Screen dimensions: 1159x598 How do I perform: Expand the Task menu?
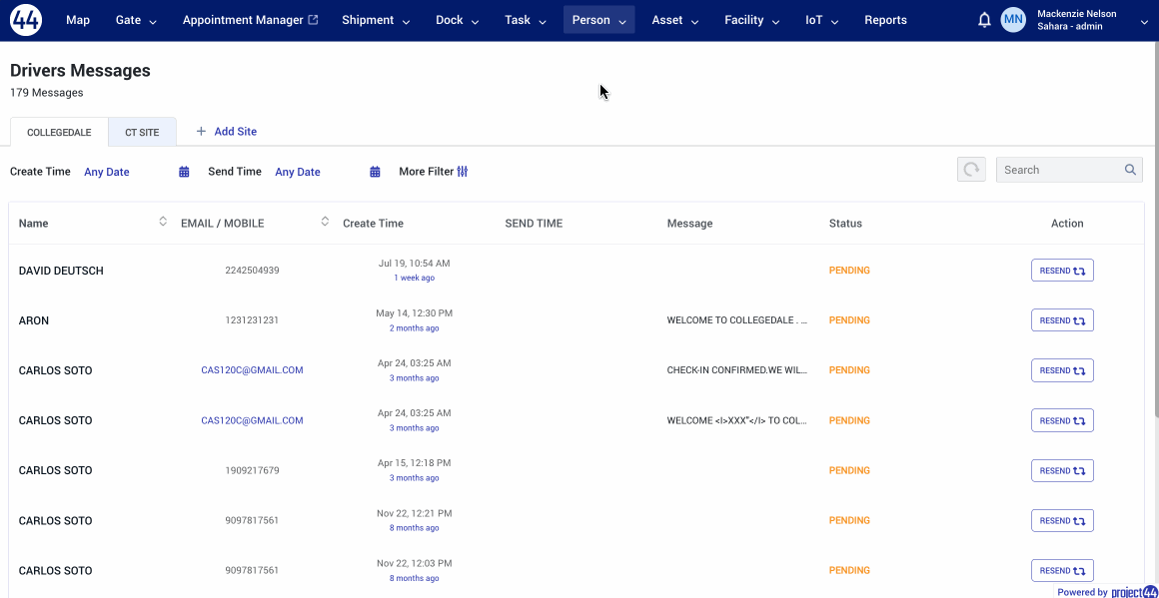tap(526, 20)
